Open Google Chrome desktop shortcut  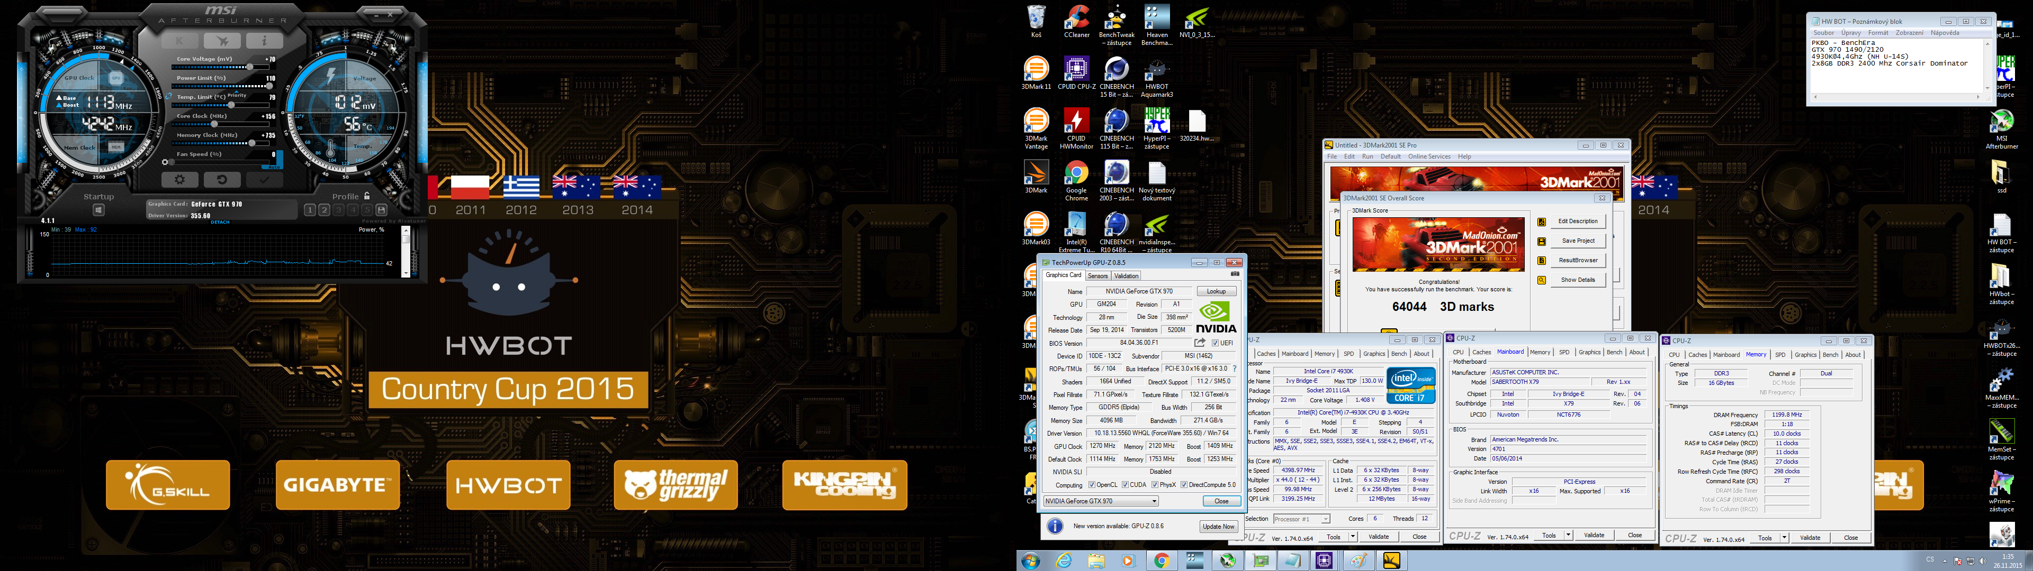[x=1076, y=181]
